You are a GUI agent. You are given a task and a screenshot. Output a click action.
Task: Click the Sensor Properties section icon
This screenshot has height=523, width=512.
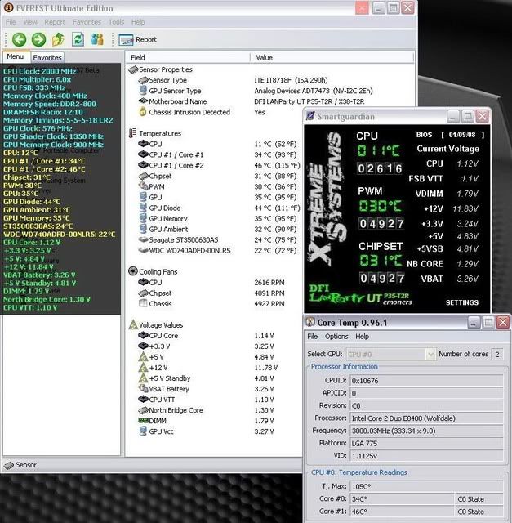[133, 69]
